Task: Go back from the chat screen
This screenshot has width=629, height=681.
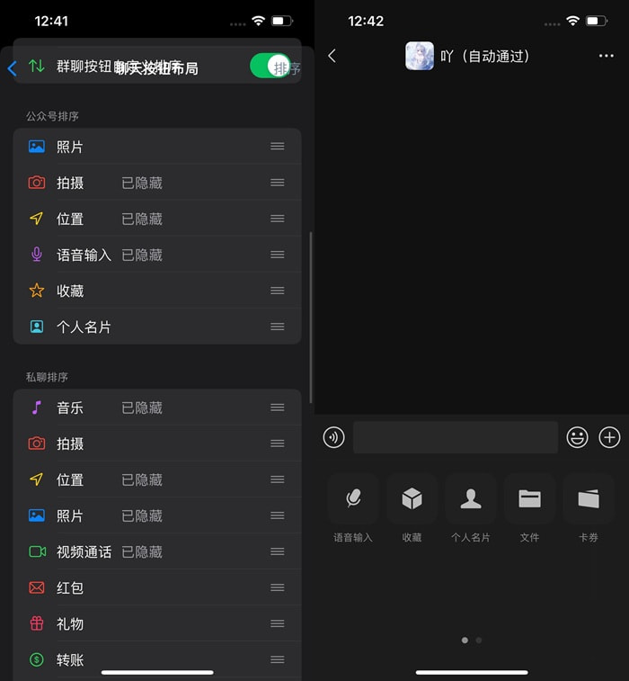Action: (332, 56)
